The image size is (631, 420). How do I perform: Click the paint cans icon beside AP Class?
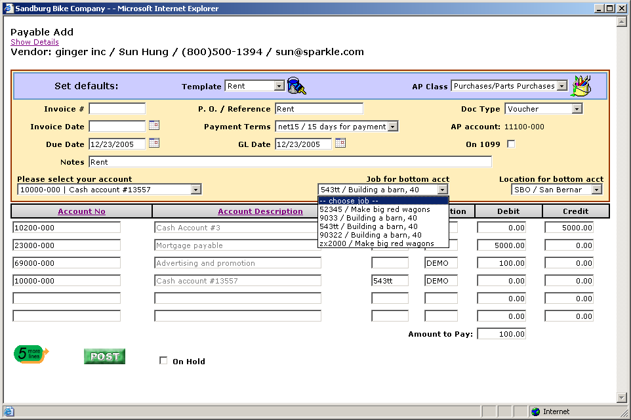point(581,86)
